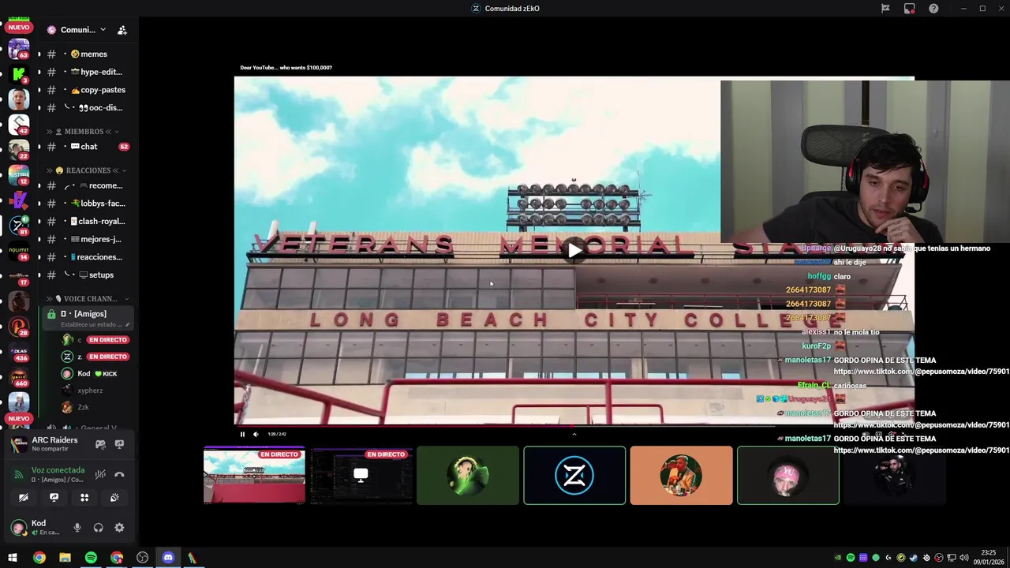The image size is (1010, 568).
Task: Open the ARC Raiders game activity controller icon
Action: [x=100, y=444]
